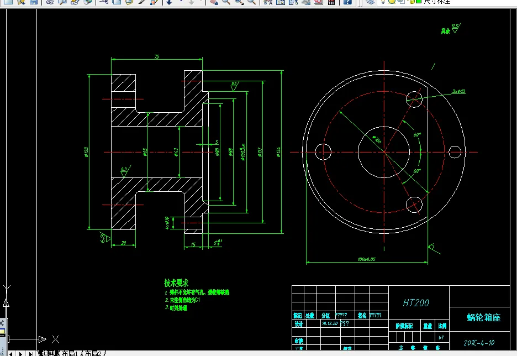Click the Copy to clipboard icon
Screen dimensions: 517x356
click(117, 2)
